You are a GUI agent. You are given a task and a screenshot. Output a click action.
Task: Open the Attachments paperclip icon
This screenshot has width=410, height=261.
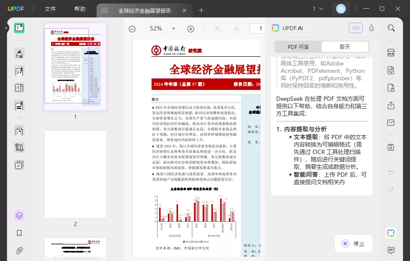click(x=19, y=251)
